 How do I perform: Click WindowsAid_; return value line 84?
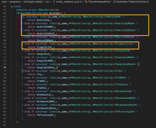coord(45,95)
